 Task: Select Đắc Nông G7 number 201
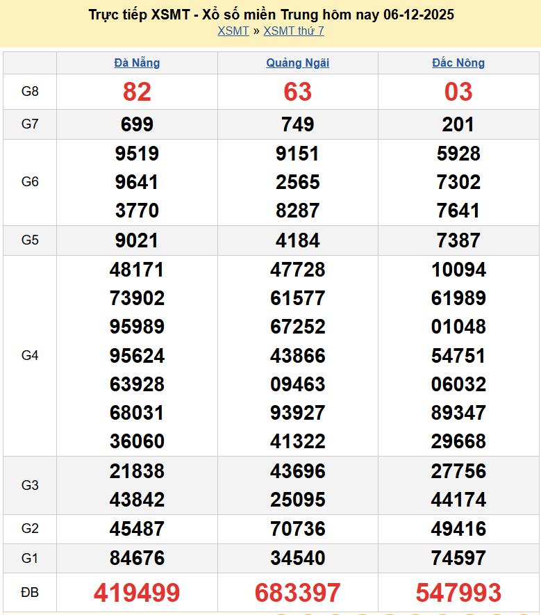click(x=458, y=124)
